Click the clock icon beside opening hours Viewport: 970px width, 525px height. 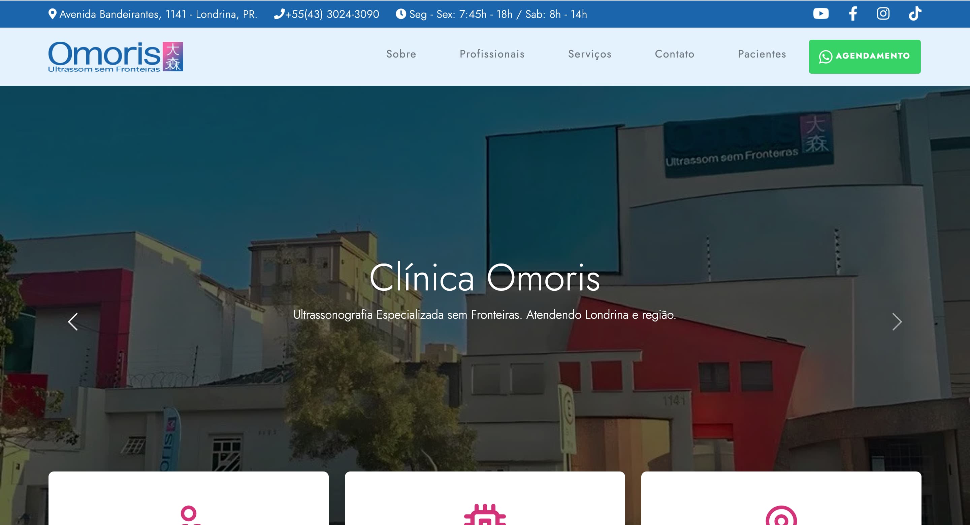coord(401,14)
